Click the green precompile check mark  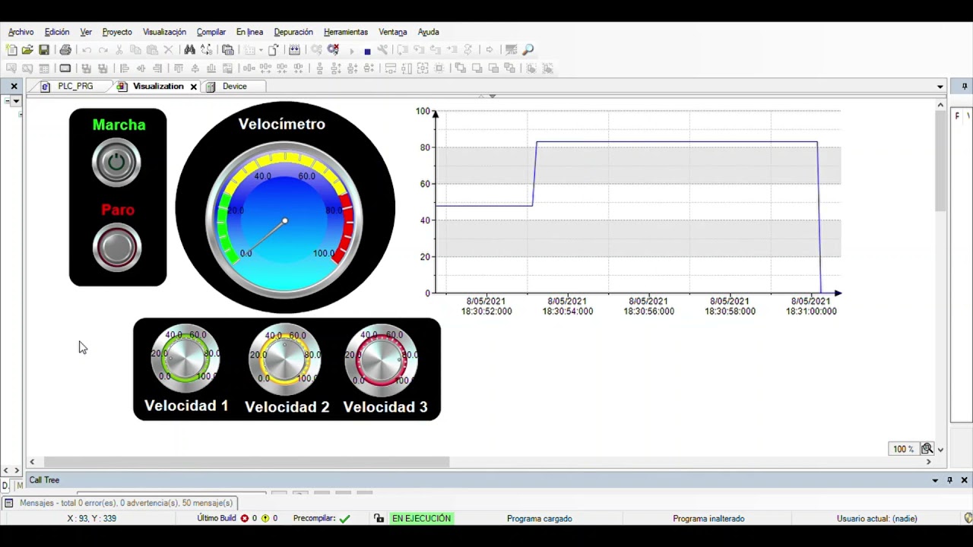(345, 518)
